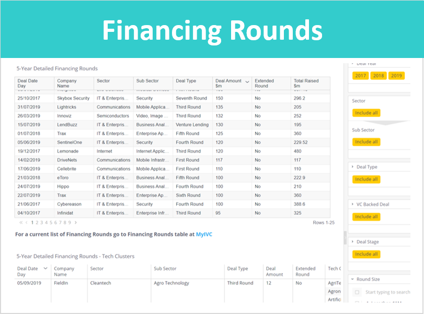Click Include all under Sector
The height and width of the screenshot is (314, 424).
366,113
